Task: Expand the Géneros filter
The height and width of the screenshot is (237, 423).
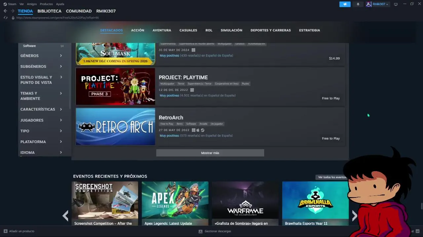Action: coord(41,56)
